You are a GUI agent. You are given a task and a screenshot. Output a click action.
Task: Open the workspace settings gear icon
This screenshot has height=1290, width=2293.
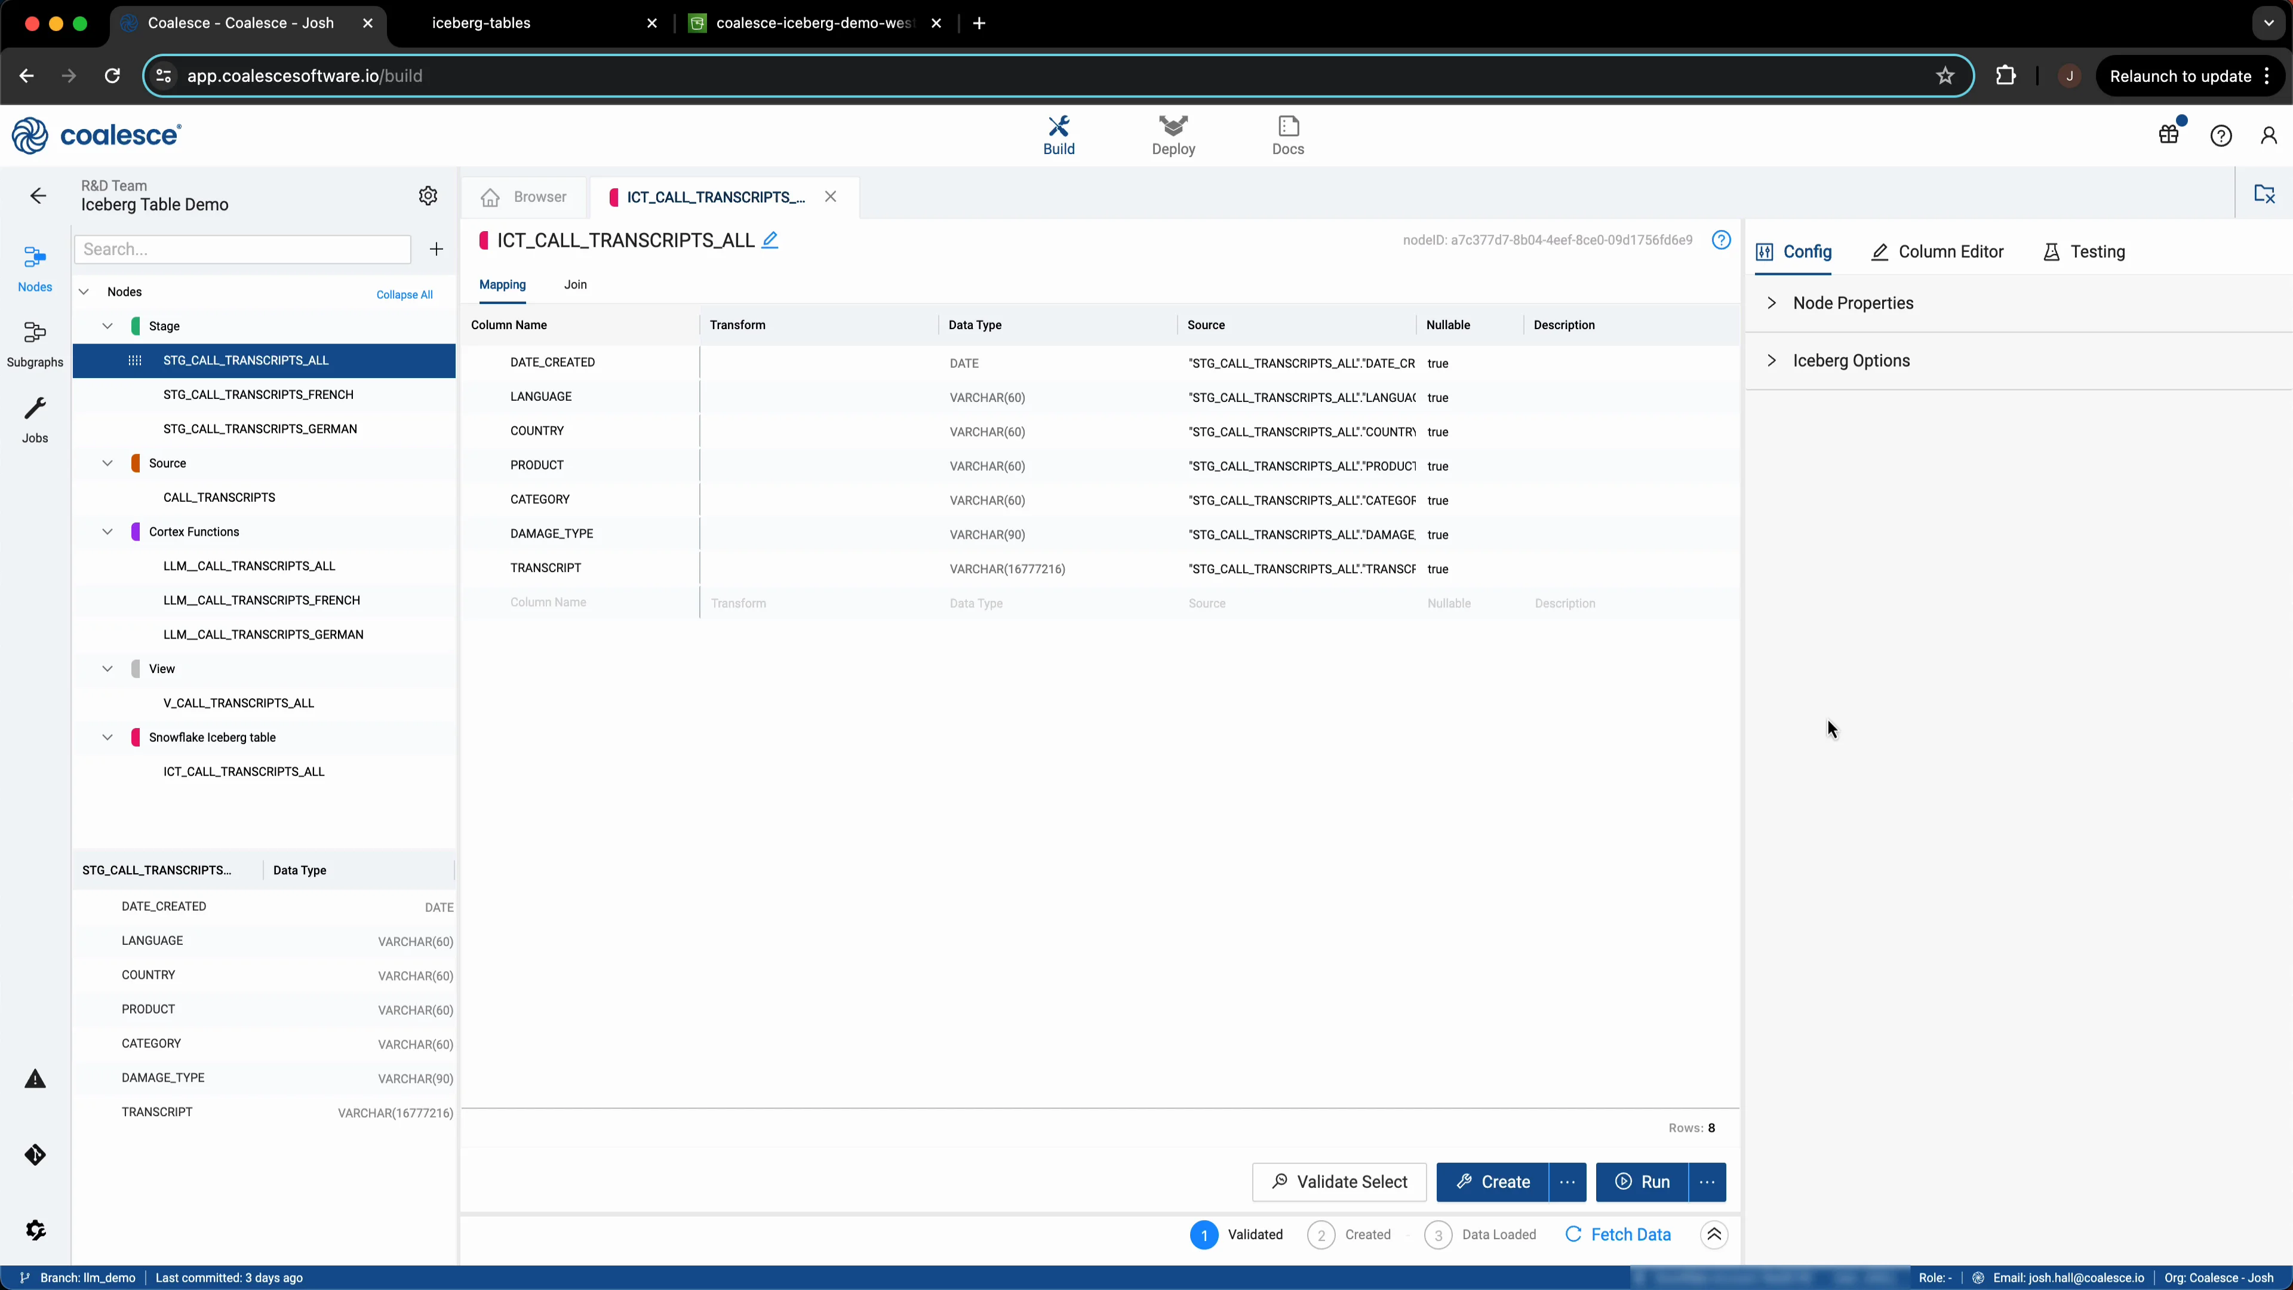pos(428,196)
